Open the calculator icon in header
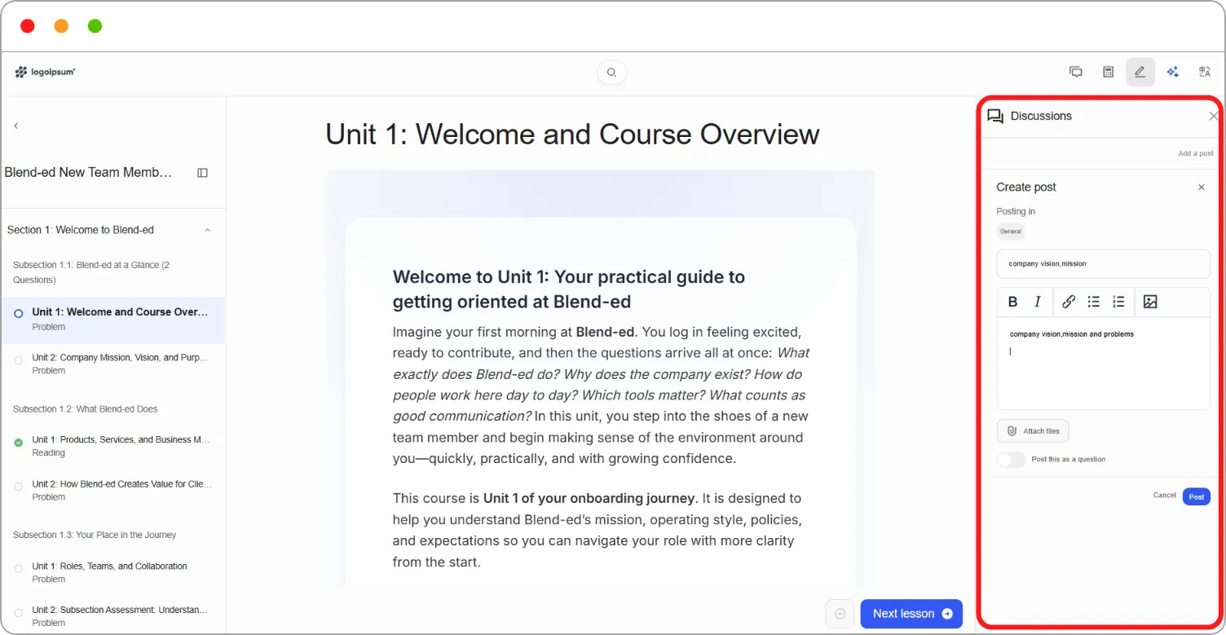The image size is (1226, 635). (1108, 72)
